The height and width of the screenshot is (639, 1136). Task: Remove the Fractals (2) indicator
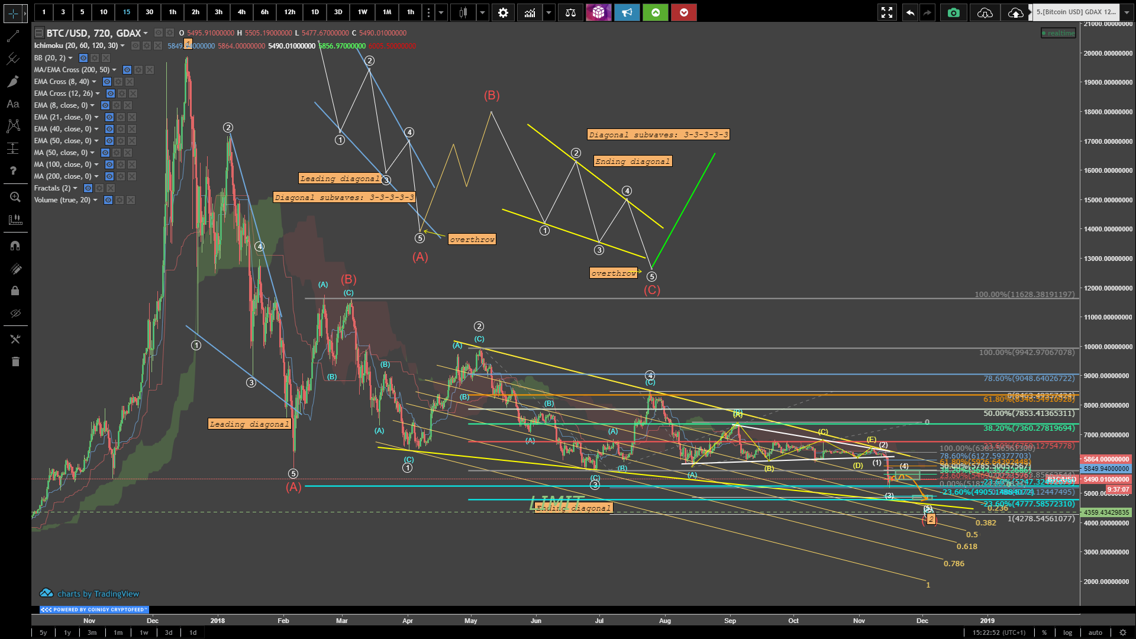coord(111,188)
